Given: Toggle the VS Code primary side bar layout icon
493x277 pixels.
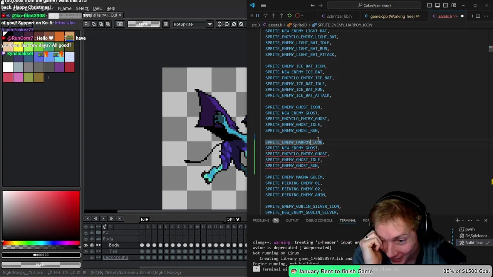Looking at the screenshot, I should [429, 5].
